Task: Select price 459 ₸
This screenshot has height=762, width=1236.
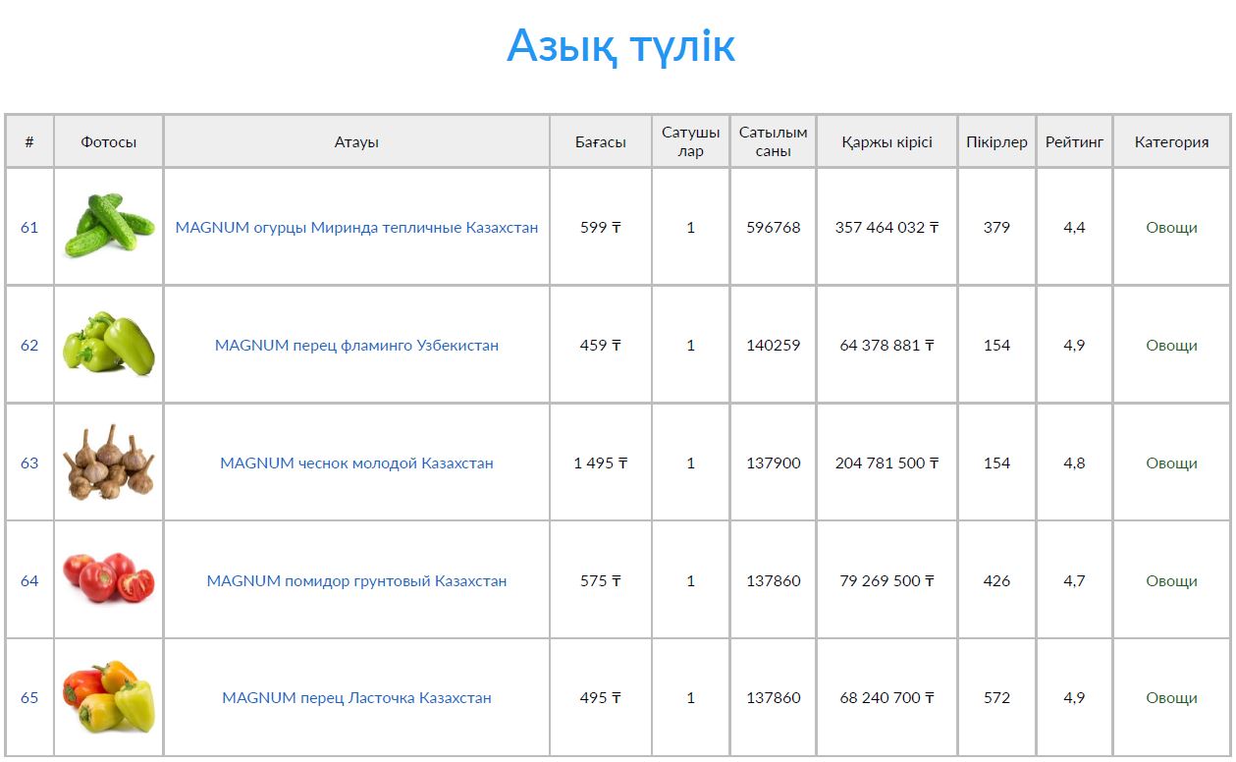Action: click(x=601, y=345)
